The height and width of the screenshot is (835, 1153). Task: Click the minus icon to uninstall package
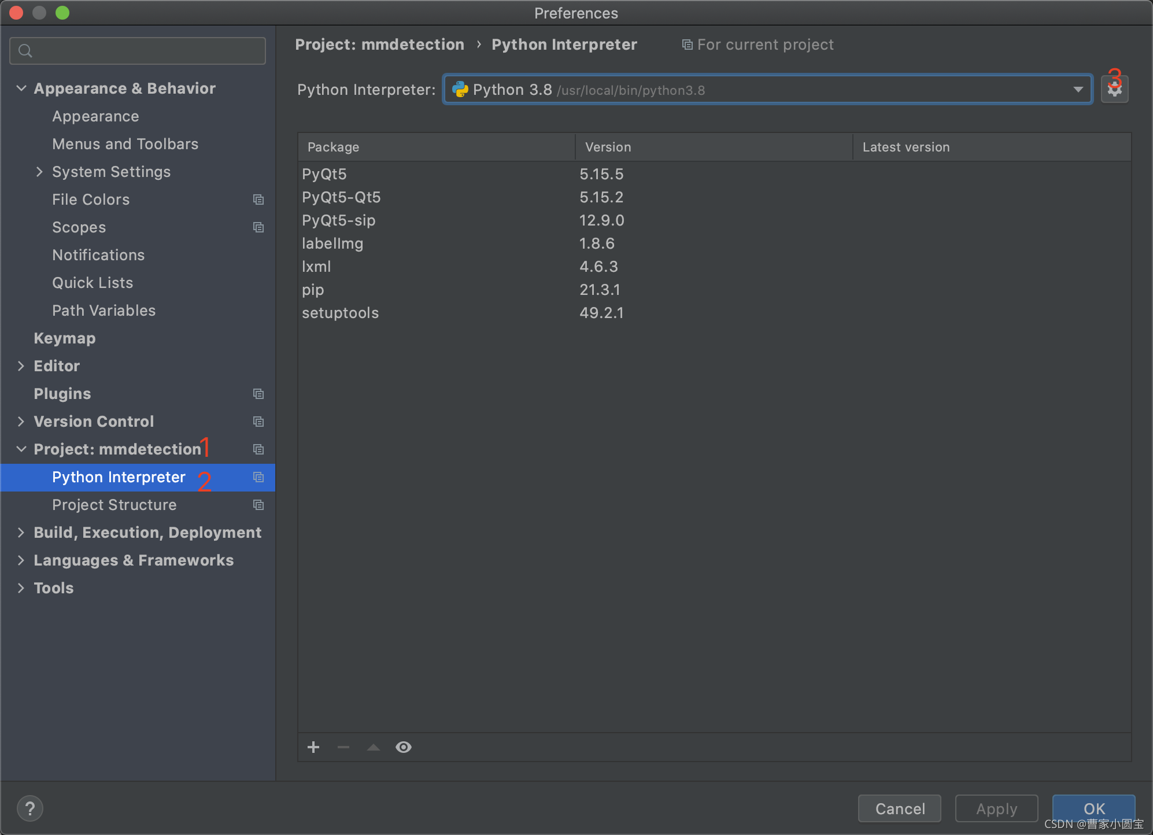click(343, 747)
